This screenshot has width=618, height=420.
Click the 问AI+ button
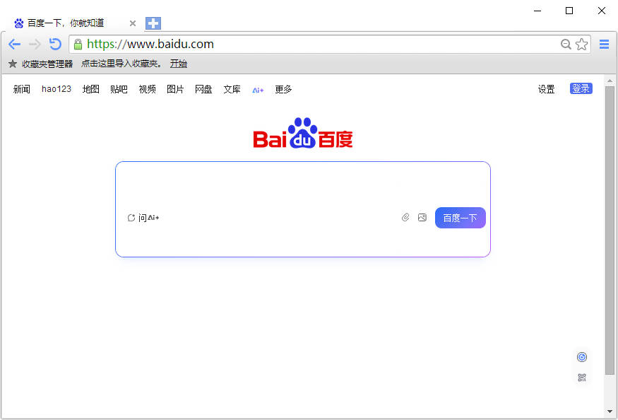click(143, 218)
